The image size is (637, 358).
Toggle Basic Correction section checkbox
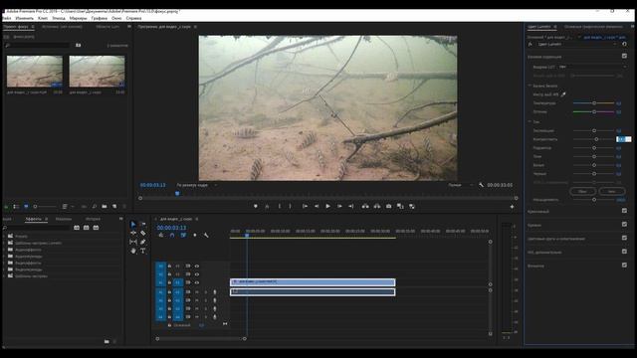(624, 56)
